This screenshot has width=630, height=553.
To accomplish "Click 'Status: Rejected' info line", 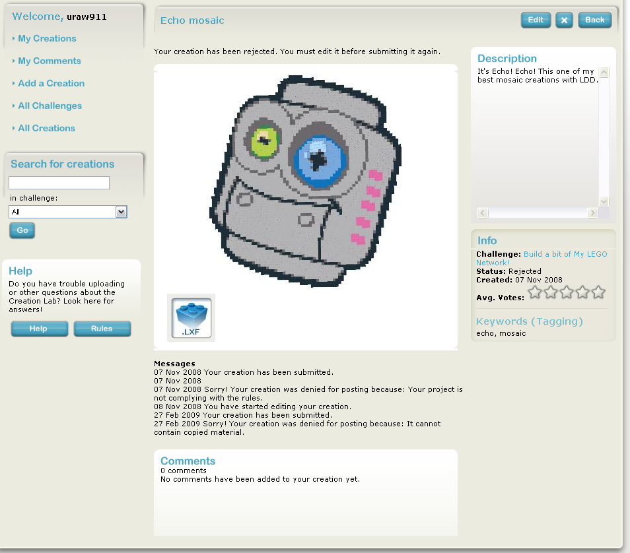I will 508,271.
